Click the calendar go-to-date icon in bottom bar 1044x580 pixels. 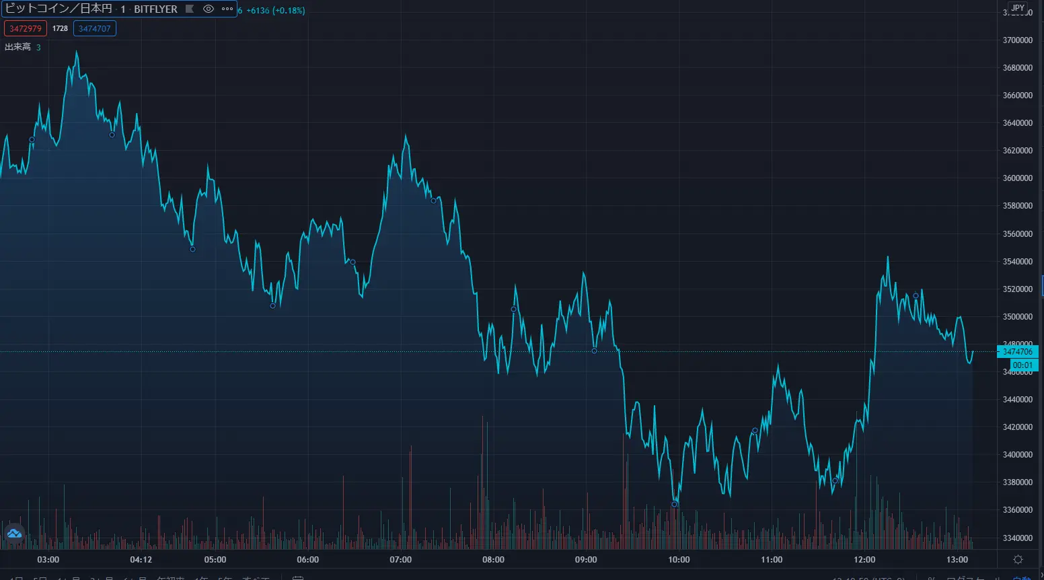298,578
